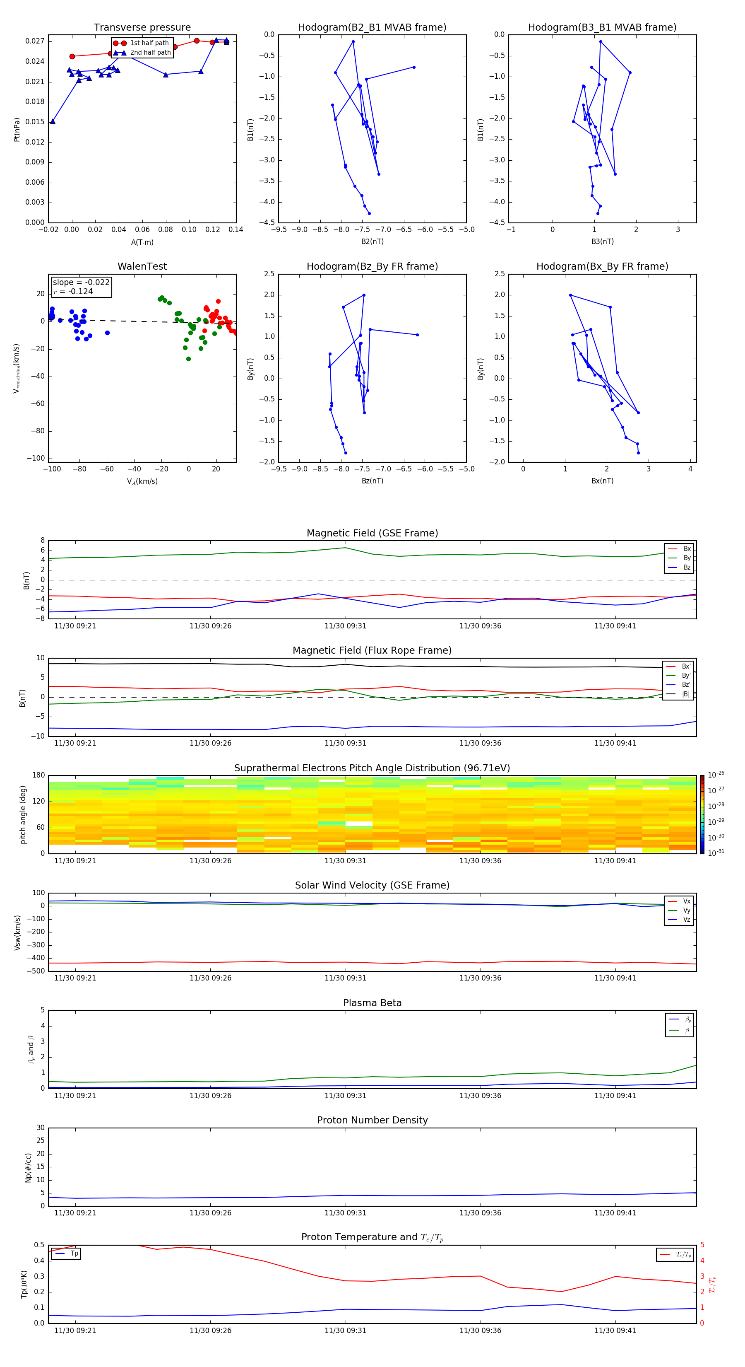Select "11/30 09:21" tick under GSE magnetic field
745x1367 pixels.
tap(75, 626)
